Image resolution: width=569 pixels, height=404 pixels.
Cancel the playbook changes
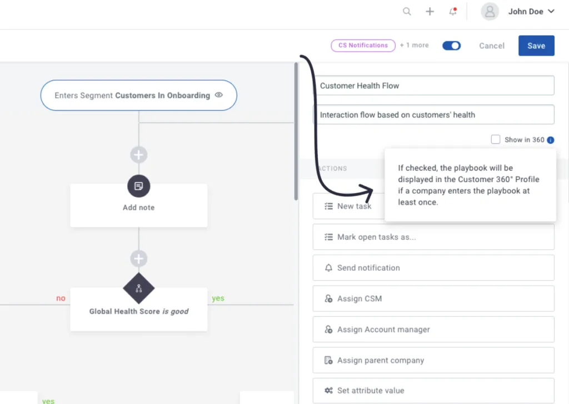click(x=492, y=46)
